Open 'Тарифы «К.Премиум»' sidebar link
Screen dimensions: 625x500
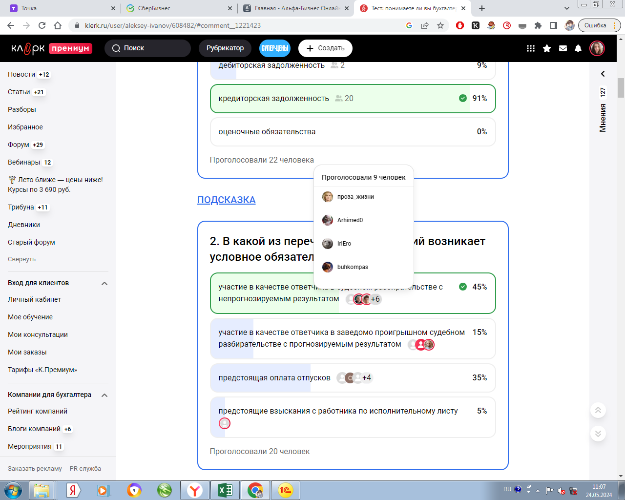pyautogui.click(x=42, y=370)
